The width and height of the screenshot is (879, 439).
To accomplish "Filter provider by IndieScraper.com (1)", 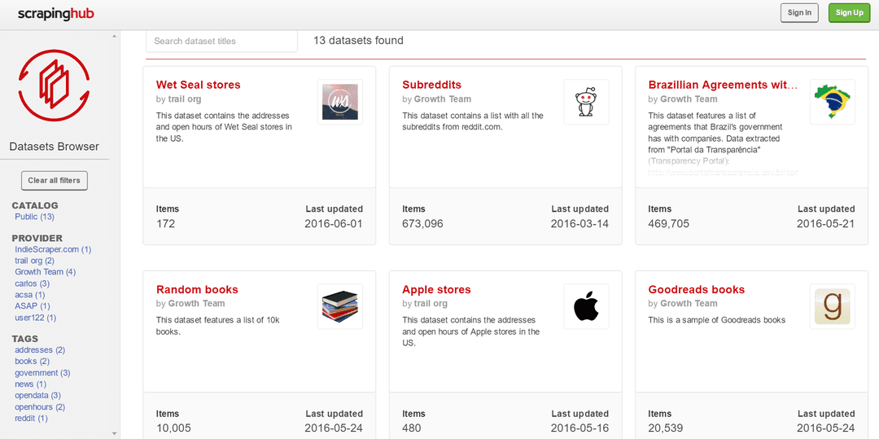I will click(53, 249).
